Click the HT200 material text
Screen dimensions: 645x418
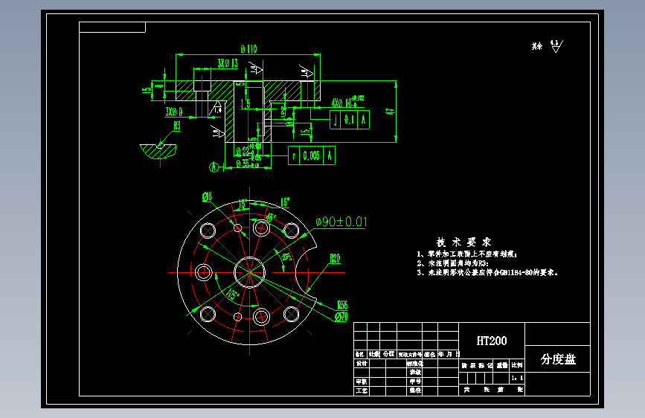(x=492, y=341)
